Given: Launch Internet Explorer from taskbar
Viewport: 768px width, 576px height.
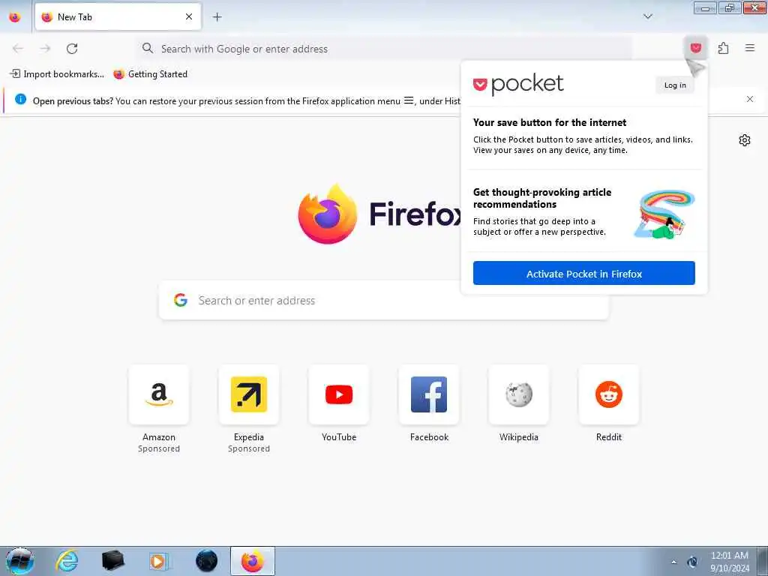Looking at the screenshot, I should [67, 561].
